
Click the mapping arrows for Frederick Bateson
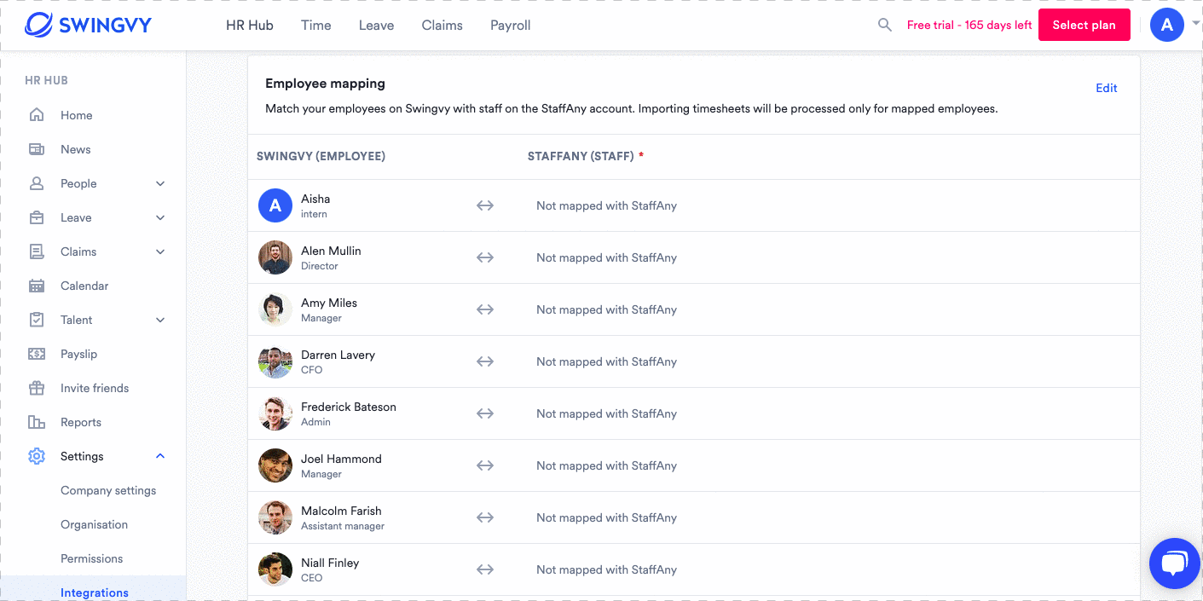[x=485, y=413]
